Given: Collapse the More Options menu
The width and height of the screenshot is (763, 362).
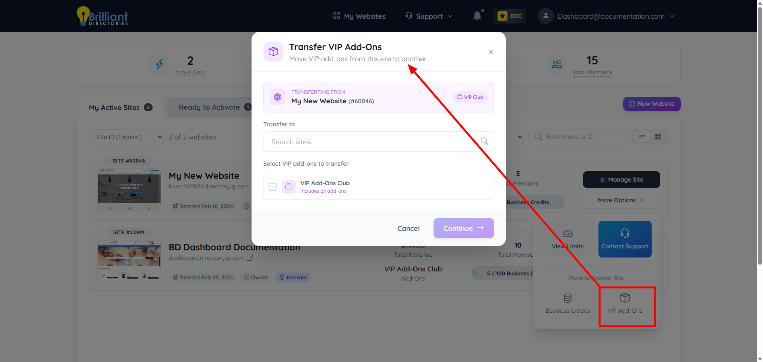Looking at the screenshot, I should click(621, 200).
